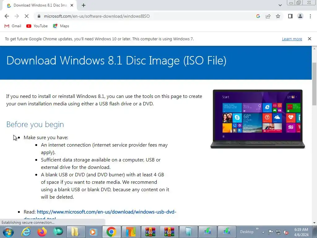Image resolution: width=317 pixels, height=238 pixels.
Task: Open Chrome side panel
Action: coord(290,16)
